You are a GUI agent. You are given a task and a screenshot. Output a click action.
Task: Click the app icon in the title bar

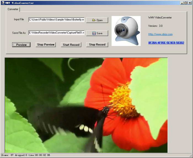click(3, 3)
